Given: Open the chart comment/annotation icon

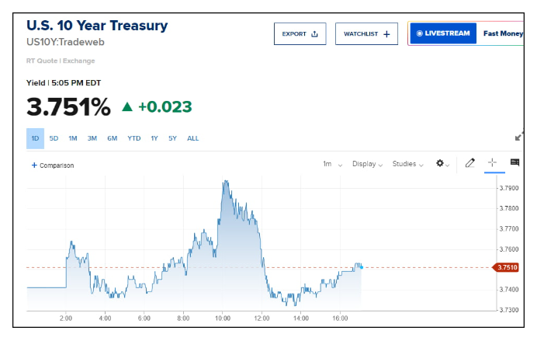Looking at the screenshot, I should pyautogui.click(x=514, y=163).
